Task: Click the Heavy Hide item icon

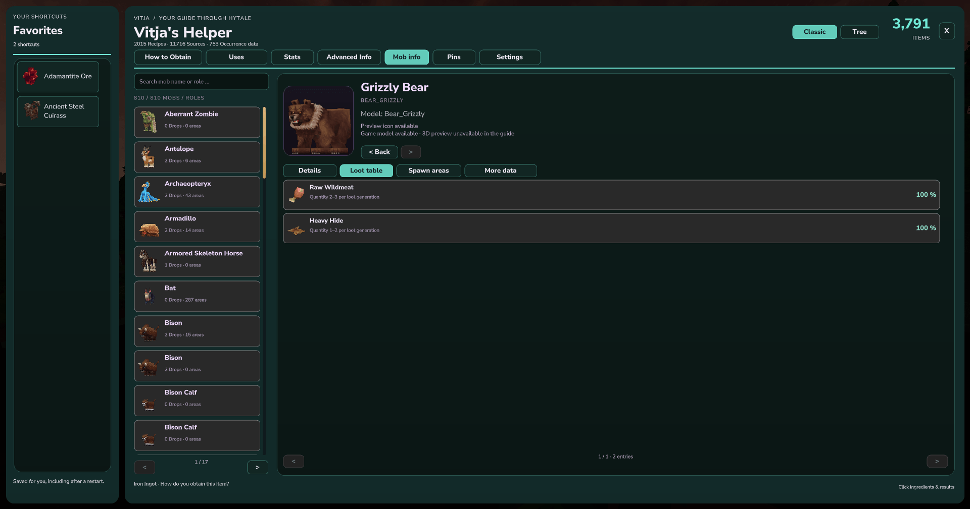Action: (x=297, y=231)
